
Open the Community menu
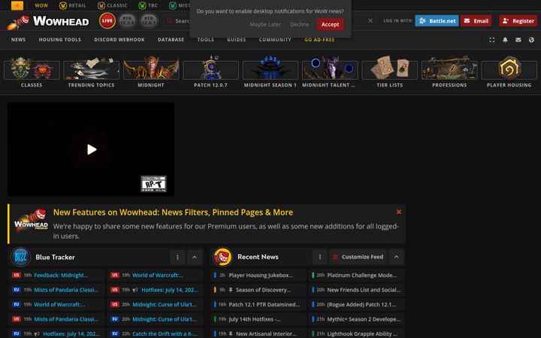pos(275,40)
